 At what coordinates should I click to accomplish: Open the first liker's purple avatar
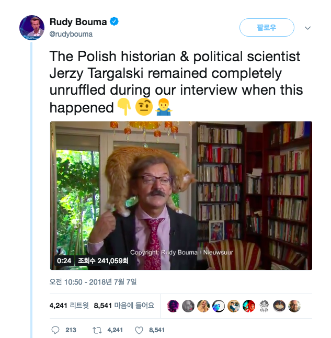[x=173, y=306]
